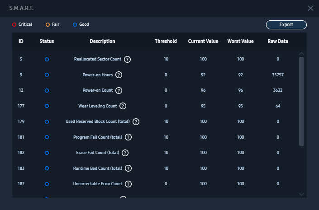Screen dimensions: 319x210
Task: Click the status indicator for ID 177
Action: [x=47, y=106]
